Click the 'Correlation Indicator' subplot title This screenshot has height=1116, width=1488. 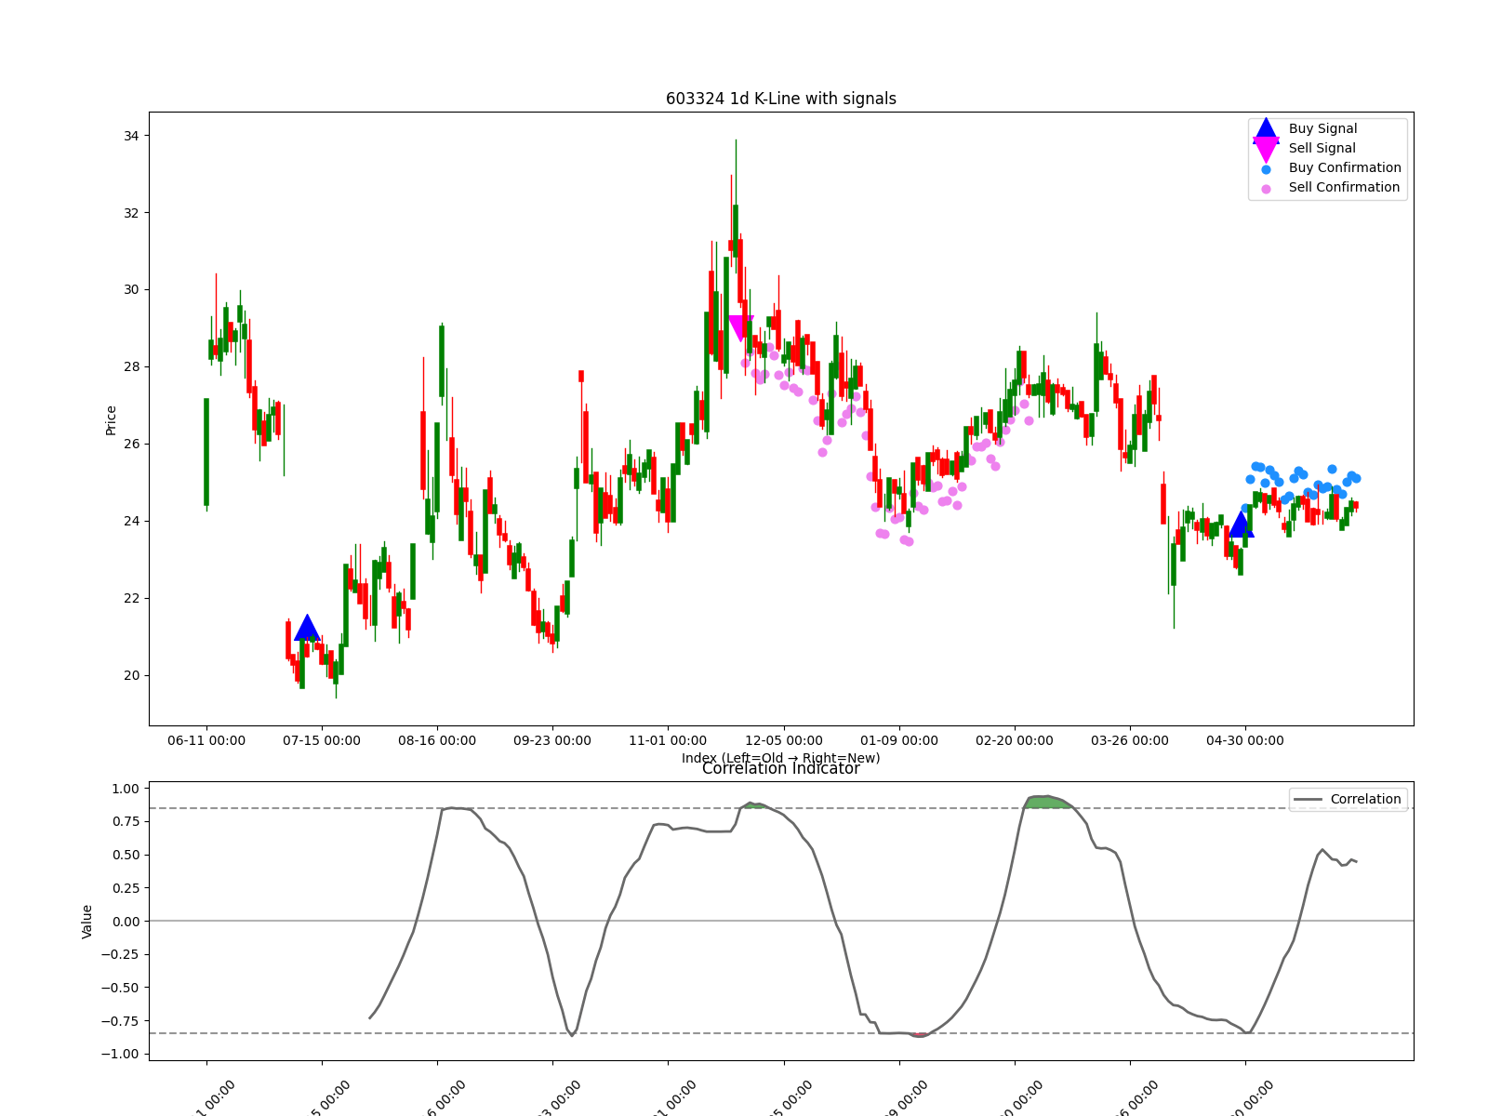pyautogui.click(x=780, y=769)
